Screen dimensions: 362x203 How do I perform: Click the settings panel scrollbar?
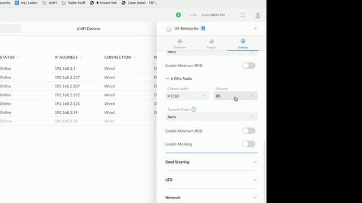click(x=264, y=171)
